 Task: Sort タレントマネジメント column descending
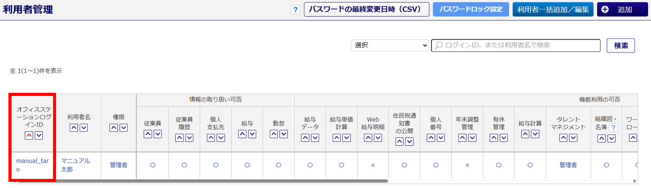tap(573, 138)
